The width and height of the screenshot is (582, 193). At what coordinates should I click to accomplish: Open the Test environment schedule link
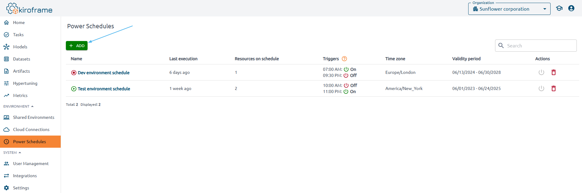pos(104,89)
